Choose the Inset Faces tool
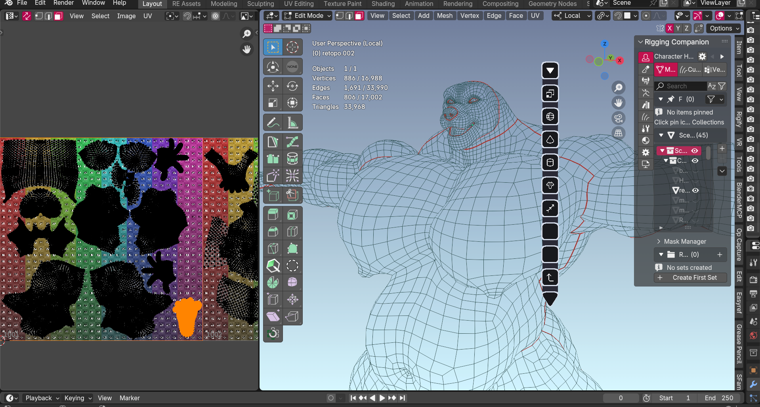The height and width of the screenshot is (407, 760). (x=292, y=215)
